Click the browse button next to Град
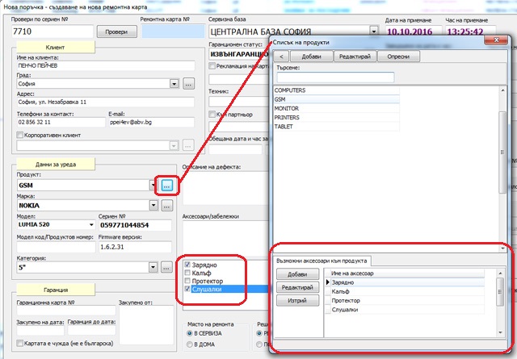The image size is (517, 359). (x=187, y=83)
